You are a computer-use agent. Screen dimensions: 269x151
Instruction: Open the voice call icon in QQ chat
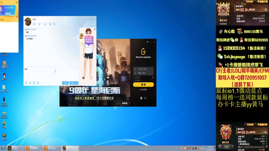pyautogui.click(x=39, y=24)
